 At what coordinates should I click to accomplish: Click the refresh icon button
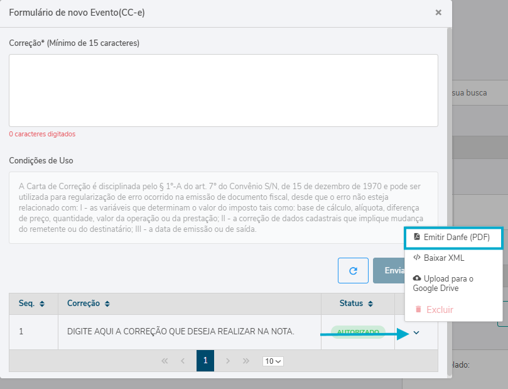coord(353,270)
